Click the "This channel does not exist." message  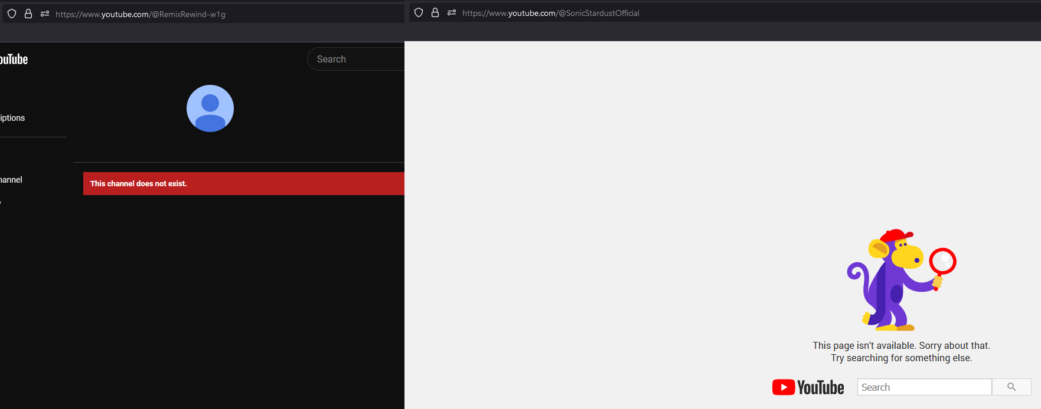[138, 184]
